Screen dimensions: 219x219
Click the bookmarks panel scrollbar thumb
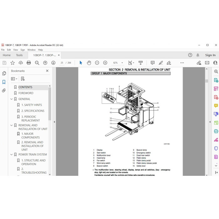50,104
